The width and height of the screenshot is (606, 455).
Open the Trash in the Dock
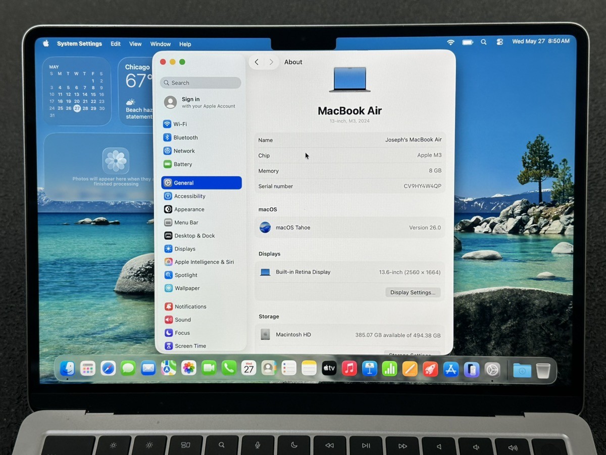[543, 371]
